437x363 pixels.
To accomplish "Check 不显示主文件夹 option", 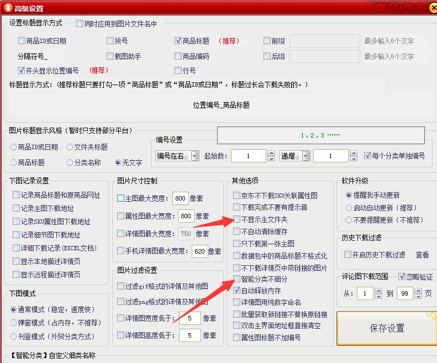I will [236, 219].
